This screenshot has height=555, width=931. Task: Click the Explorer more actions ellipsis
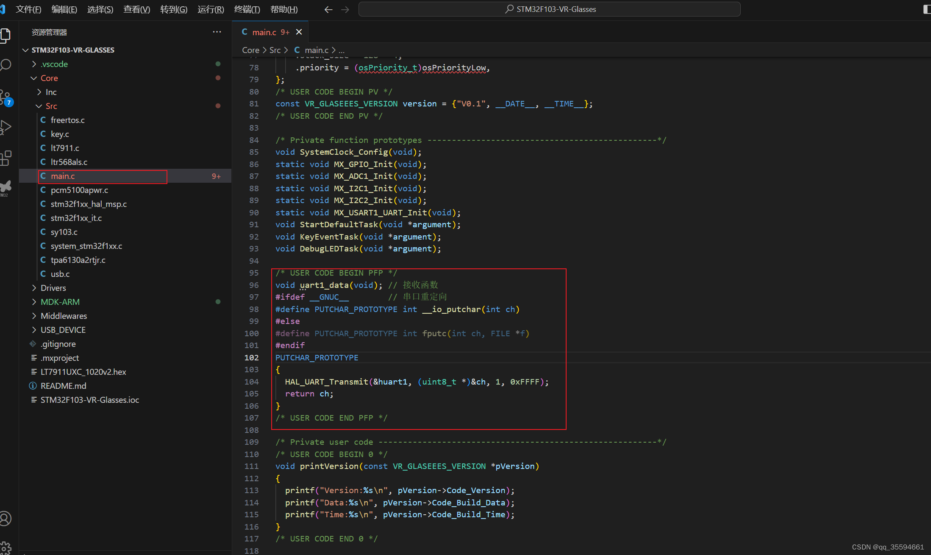click(x=217, y=32)
